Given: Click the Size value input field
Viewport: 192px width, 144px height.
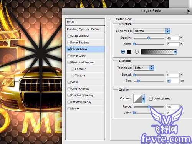Looking at the screenshot, I should tap(173, 81).
